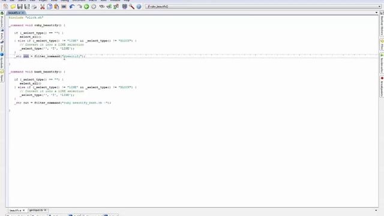Click the _select_type('', 'T', 'LINE') call in ruby_beautify

pyautogui.click(x=47, y=49)
